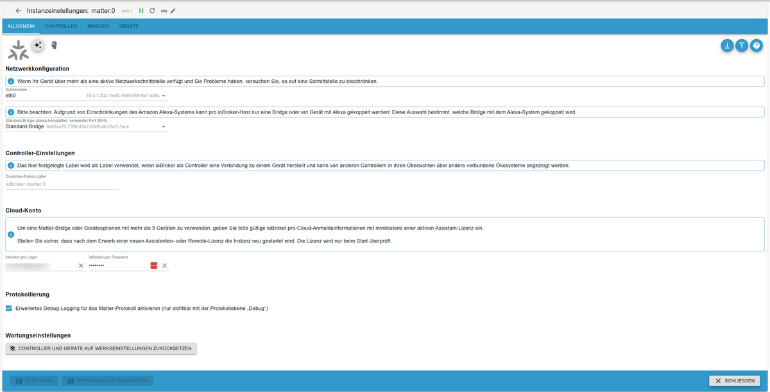Open help via question mark icon
The height and width of the screenshot is (392, 770).
click(757, 46)
